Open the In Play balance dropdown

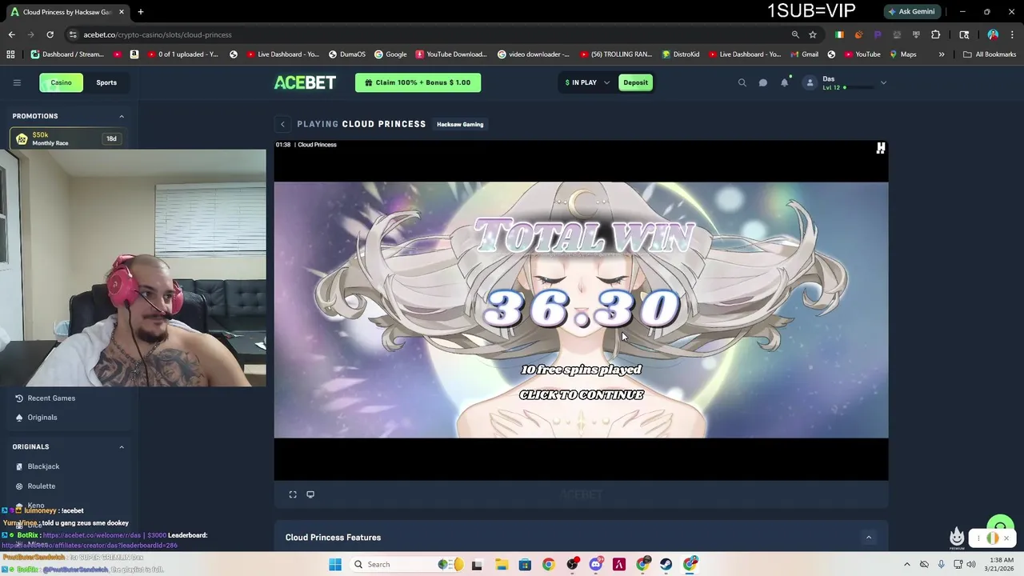587,82
